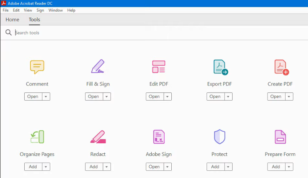The image size is (308, 178).
Task: Click the Create PDF label
Action: tap(280, 84)
